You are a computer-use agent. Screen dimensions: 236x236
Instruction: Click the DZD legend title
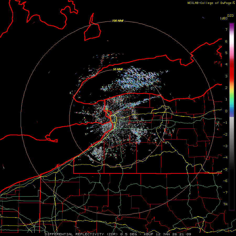click(230, 16)
